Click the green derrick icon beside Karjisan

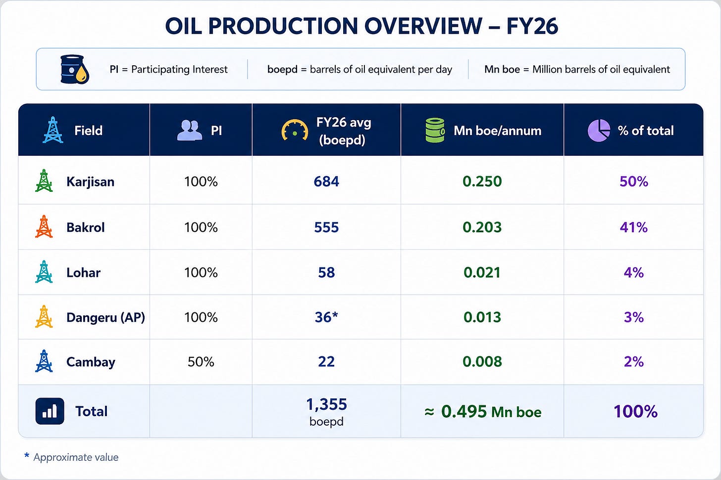point(44,181)
